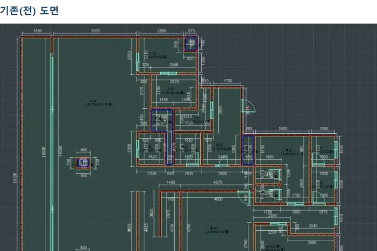
Task: Select the 2430 dimension label
Action: tap(283, 129)
